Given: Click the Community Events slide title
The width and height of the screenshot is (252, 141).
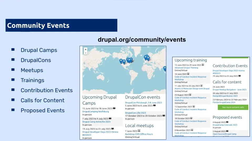Looking at the screenshot, I should coord(38,26).
